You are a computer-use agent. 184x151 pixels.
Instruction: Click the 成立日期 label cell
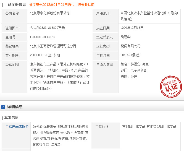(105, 28)
